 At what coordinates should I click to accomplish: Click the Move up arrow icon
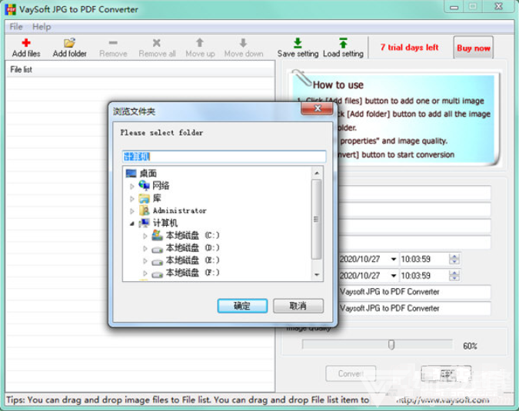pyautogui.click(x=200, y=43)
